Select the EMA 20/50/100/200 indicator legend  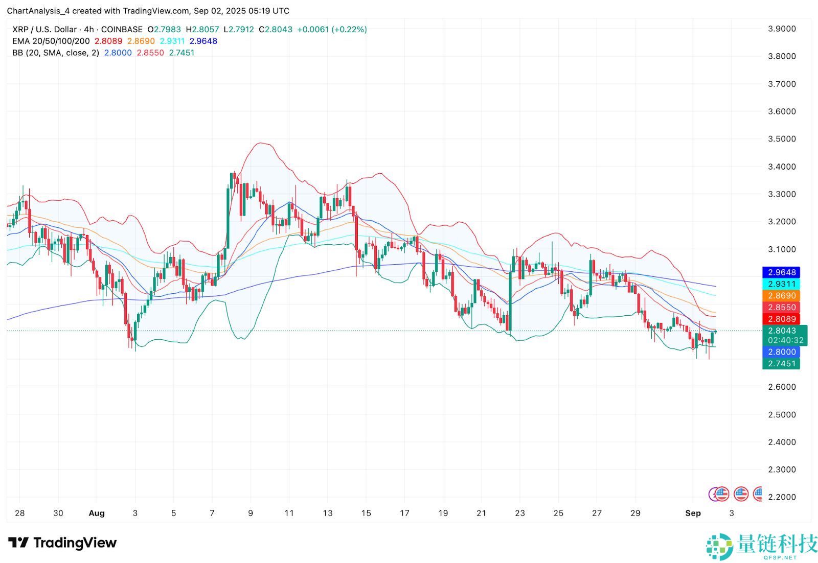pos(51,41)
